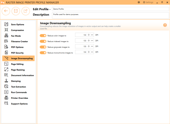
Task: Click the profile name field 'Demo Profile'
Action: tap(110, 9)
